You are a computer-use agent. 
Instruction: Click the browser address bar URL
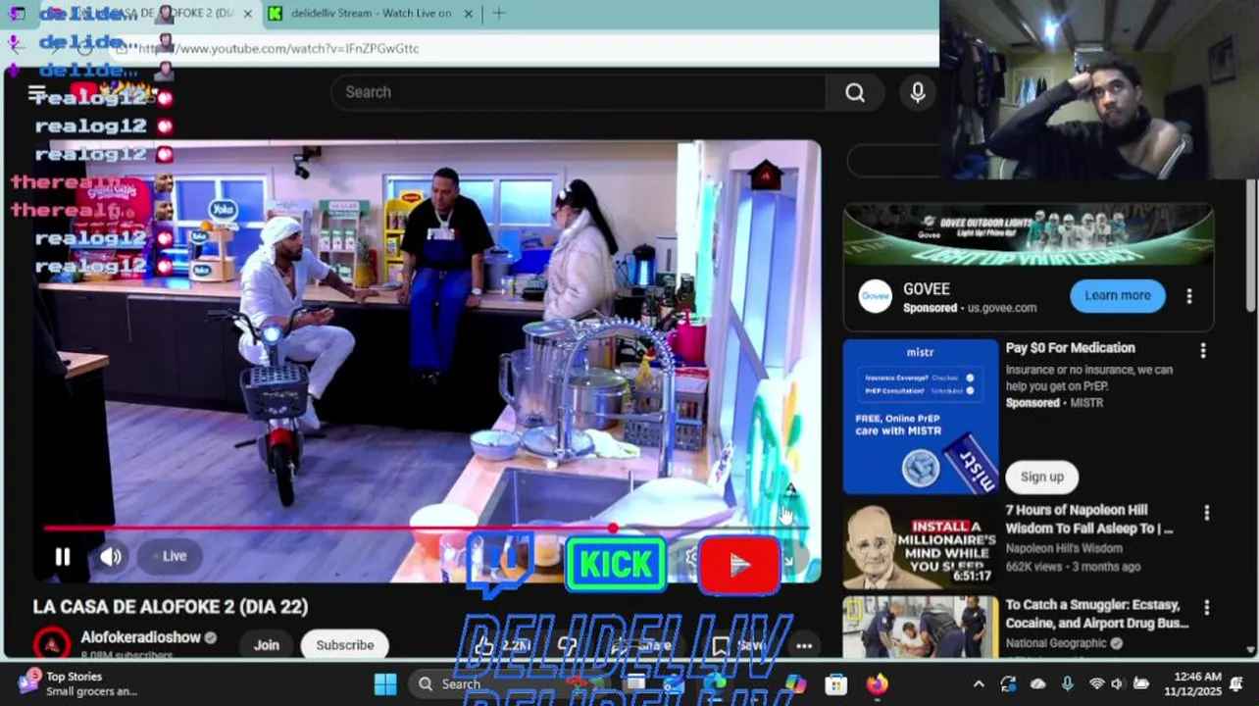pyautogui.click(x=279, y=48)
